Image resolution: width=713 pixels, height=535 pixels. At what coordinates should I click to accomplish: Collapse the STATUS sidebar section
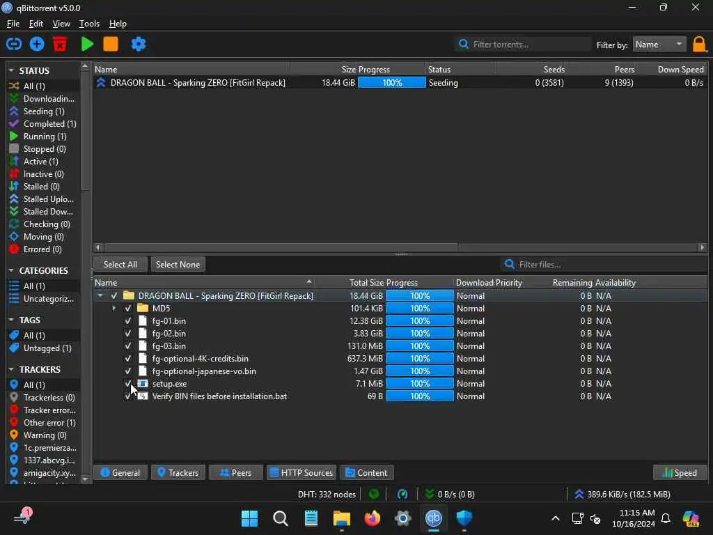pyautogui.click(x=11, y=70)
